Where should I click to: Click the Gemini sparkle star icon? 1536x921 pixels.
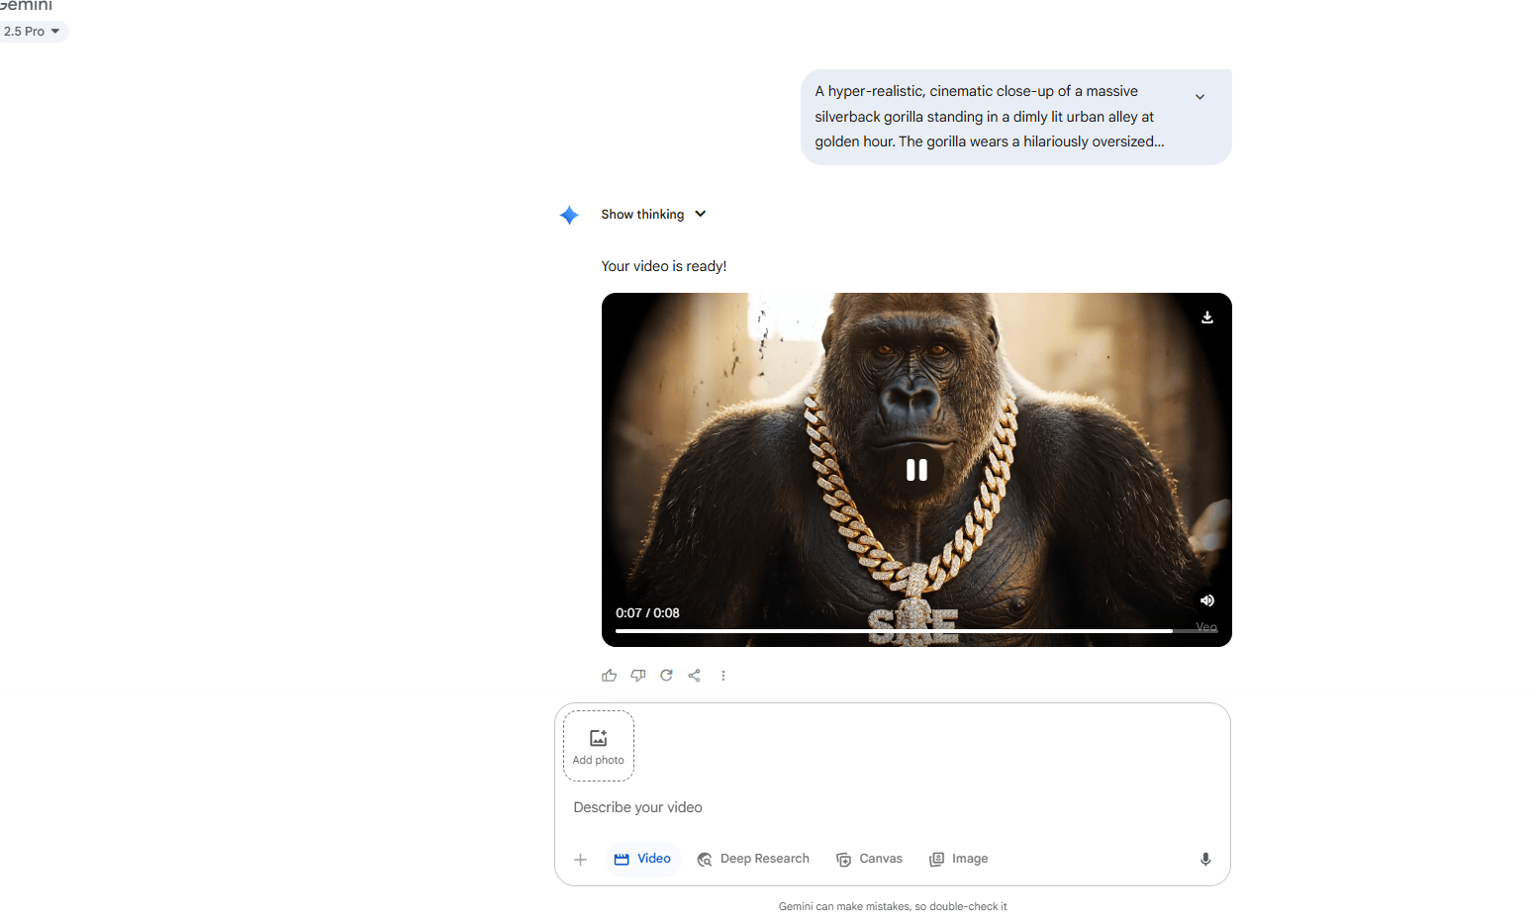point(569,215)
